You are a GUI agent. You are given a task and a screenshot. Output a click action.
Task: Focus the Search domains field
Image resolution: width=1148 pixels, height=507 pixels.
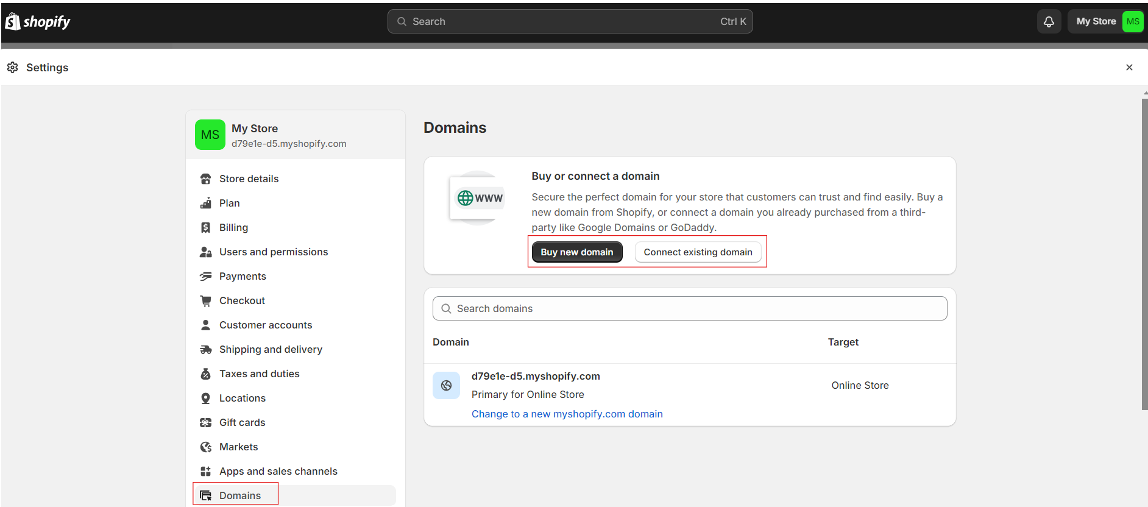click(690, 308)
